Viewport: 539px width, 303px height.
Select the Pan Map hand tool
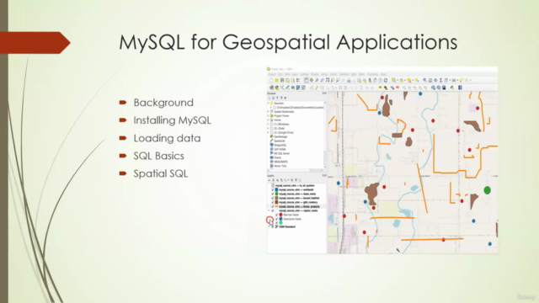click(x=307, y=81)
